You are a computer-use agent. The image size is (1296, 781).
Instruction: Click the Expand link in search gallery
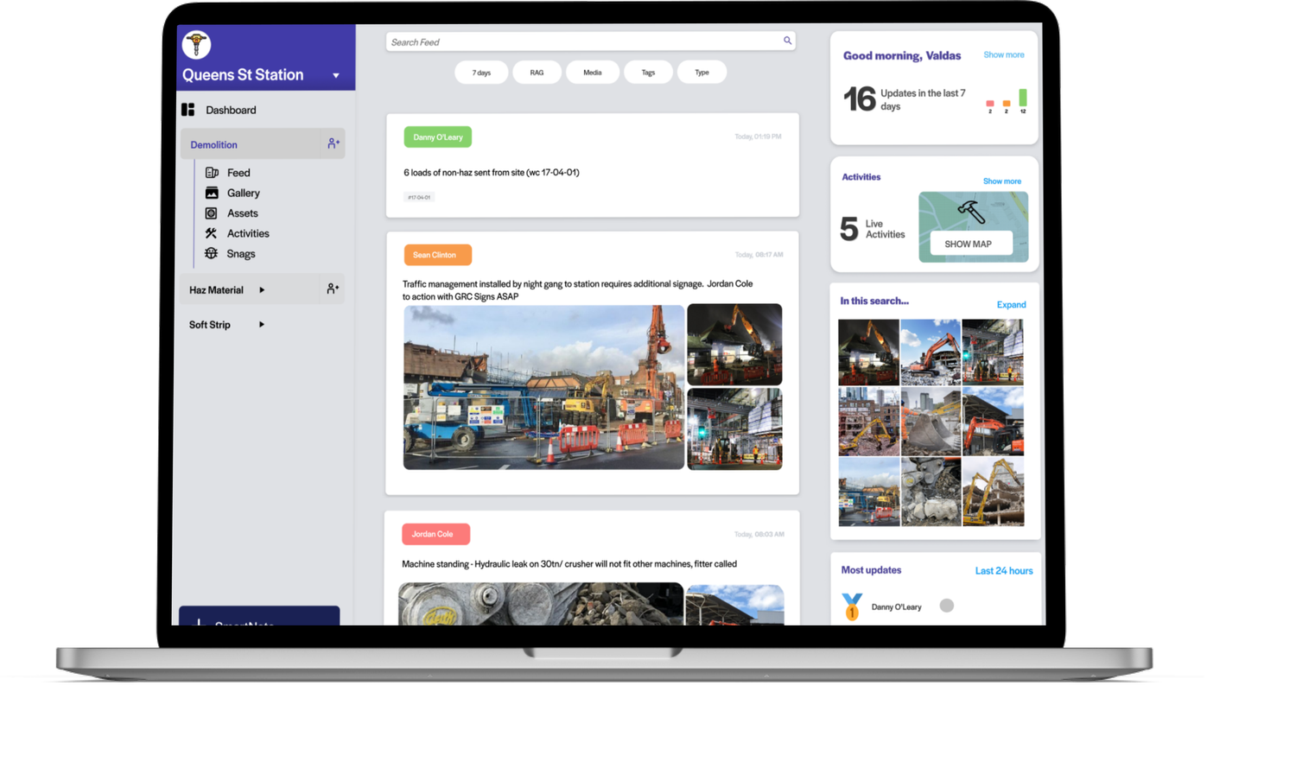1011,305
